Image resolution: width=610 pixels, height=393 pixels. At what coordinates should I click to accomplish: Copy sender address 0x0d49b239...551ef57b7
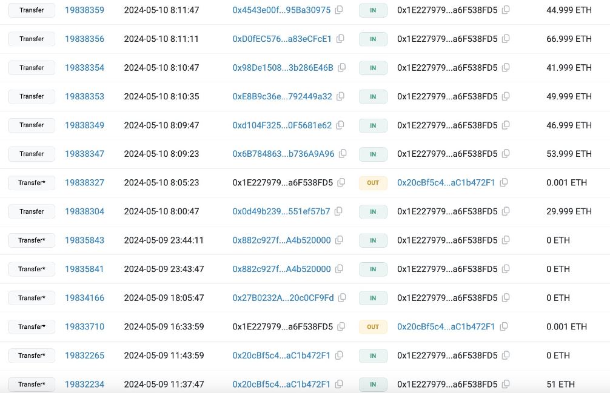(x=338, y=211)
